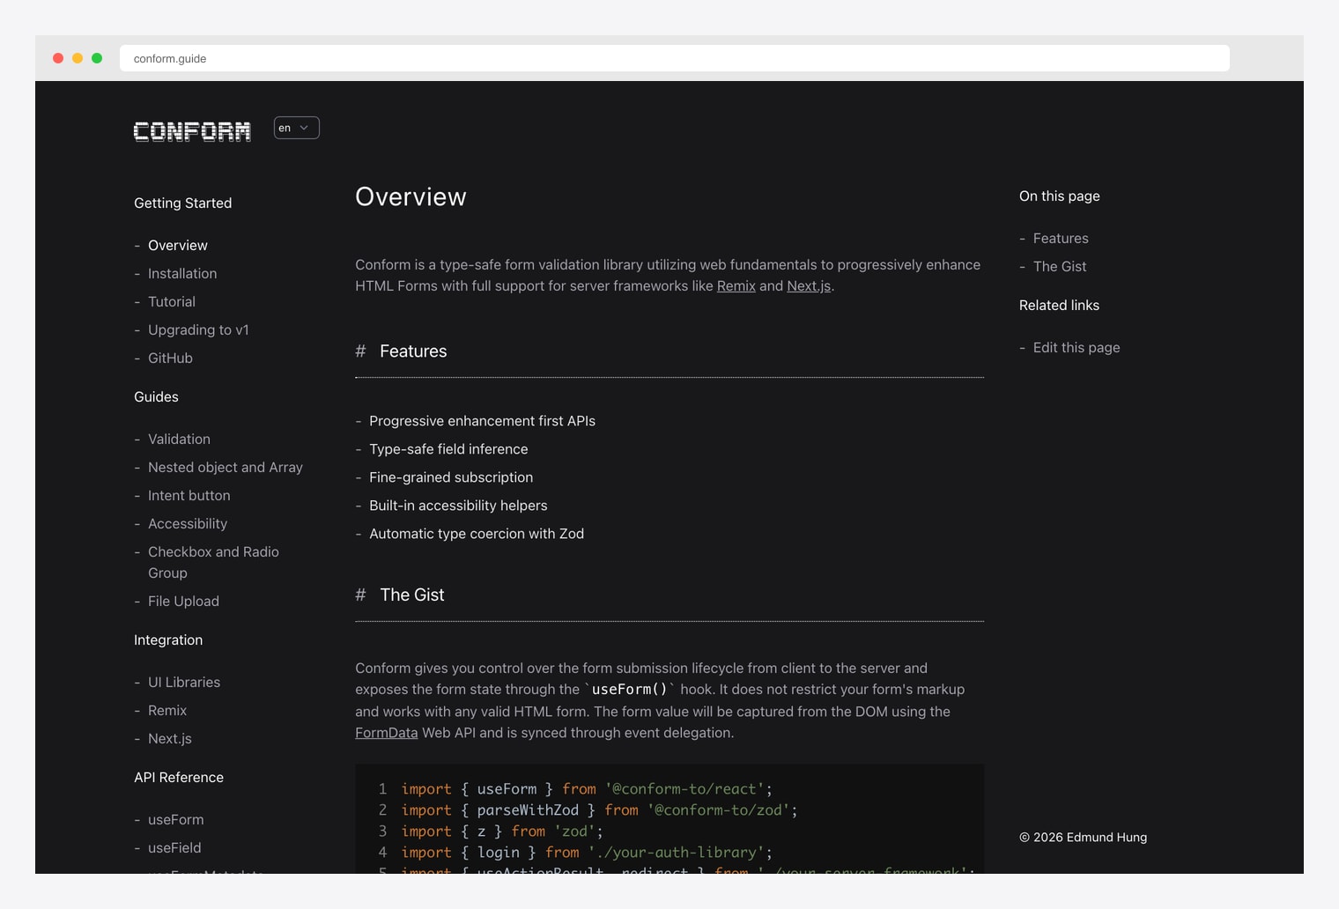Image resolution: width=1339 pixels, height=909 pixels.
Task: Click the Edit this page link
Action: [x=1076, y=347]
